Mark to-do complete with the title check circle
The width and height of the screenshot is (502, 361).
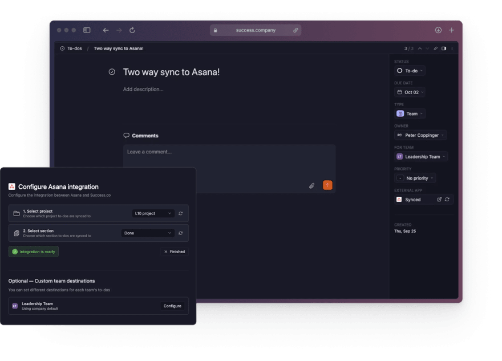(112, 72)
